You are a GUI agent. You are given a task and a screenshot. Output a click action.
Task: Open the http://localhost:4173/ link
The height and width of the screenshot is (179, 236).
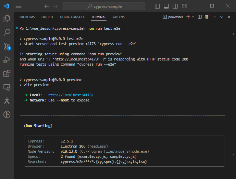(x=71, y=95)
